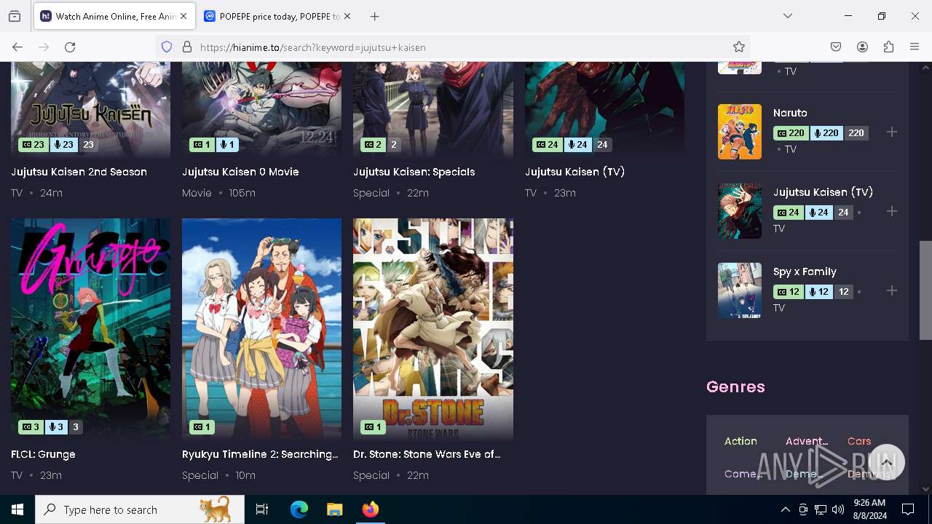This screenshot has width=932, height=524.
Task: Open FLCL: Grunge title link
Action: [43, 455]
